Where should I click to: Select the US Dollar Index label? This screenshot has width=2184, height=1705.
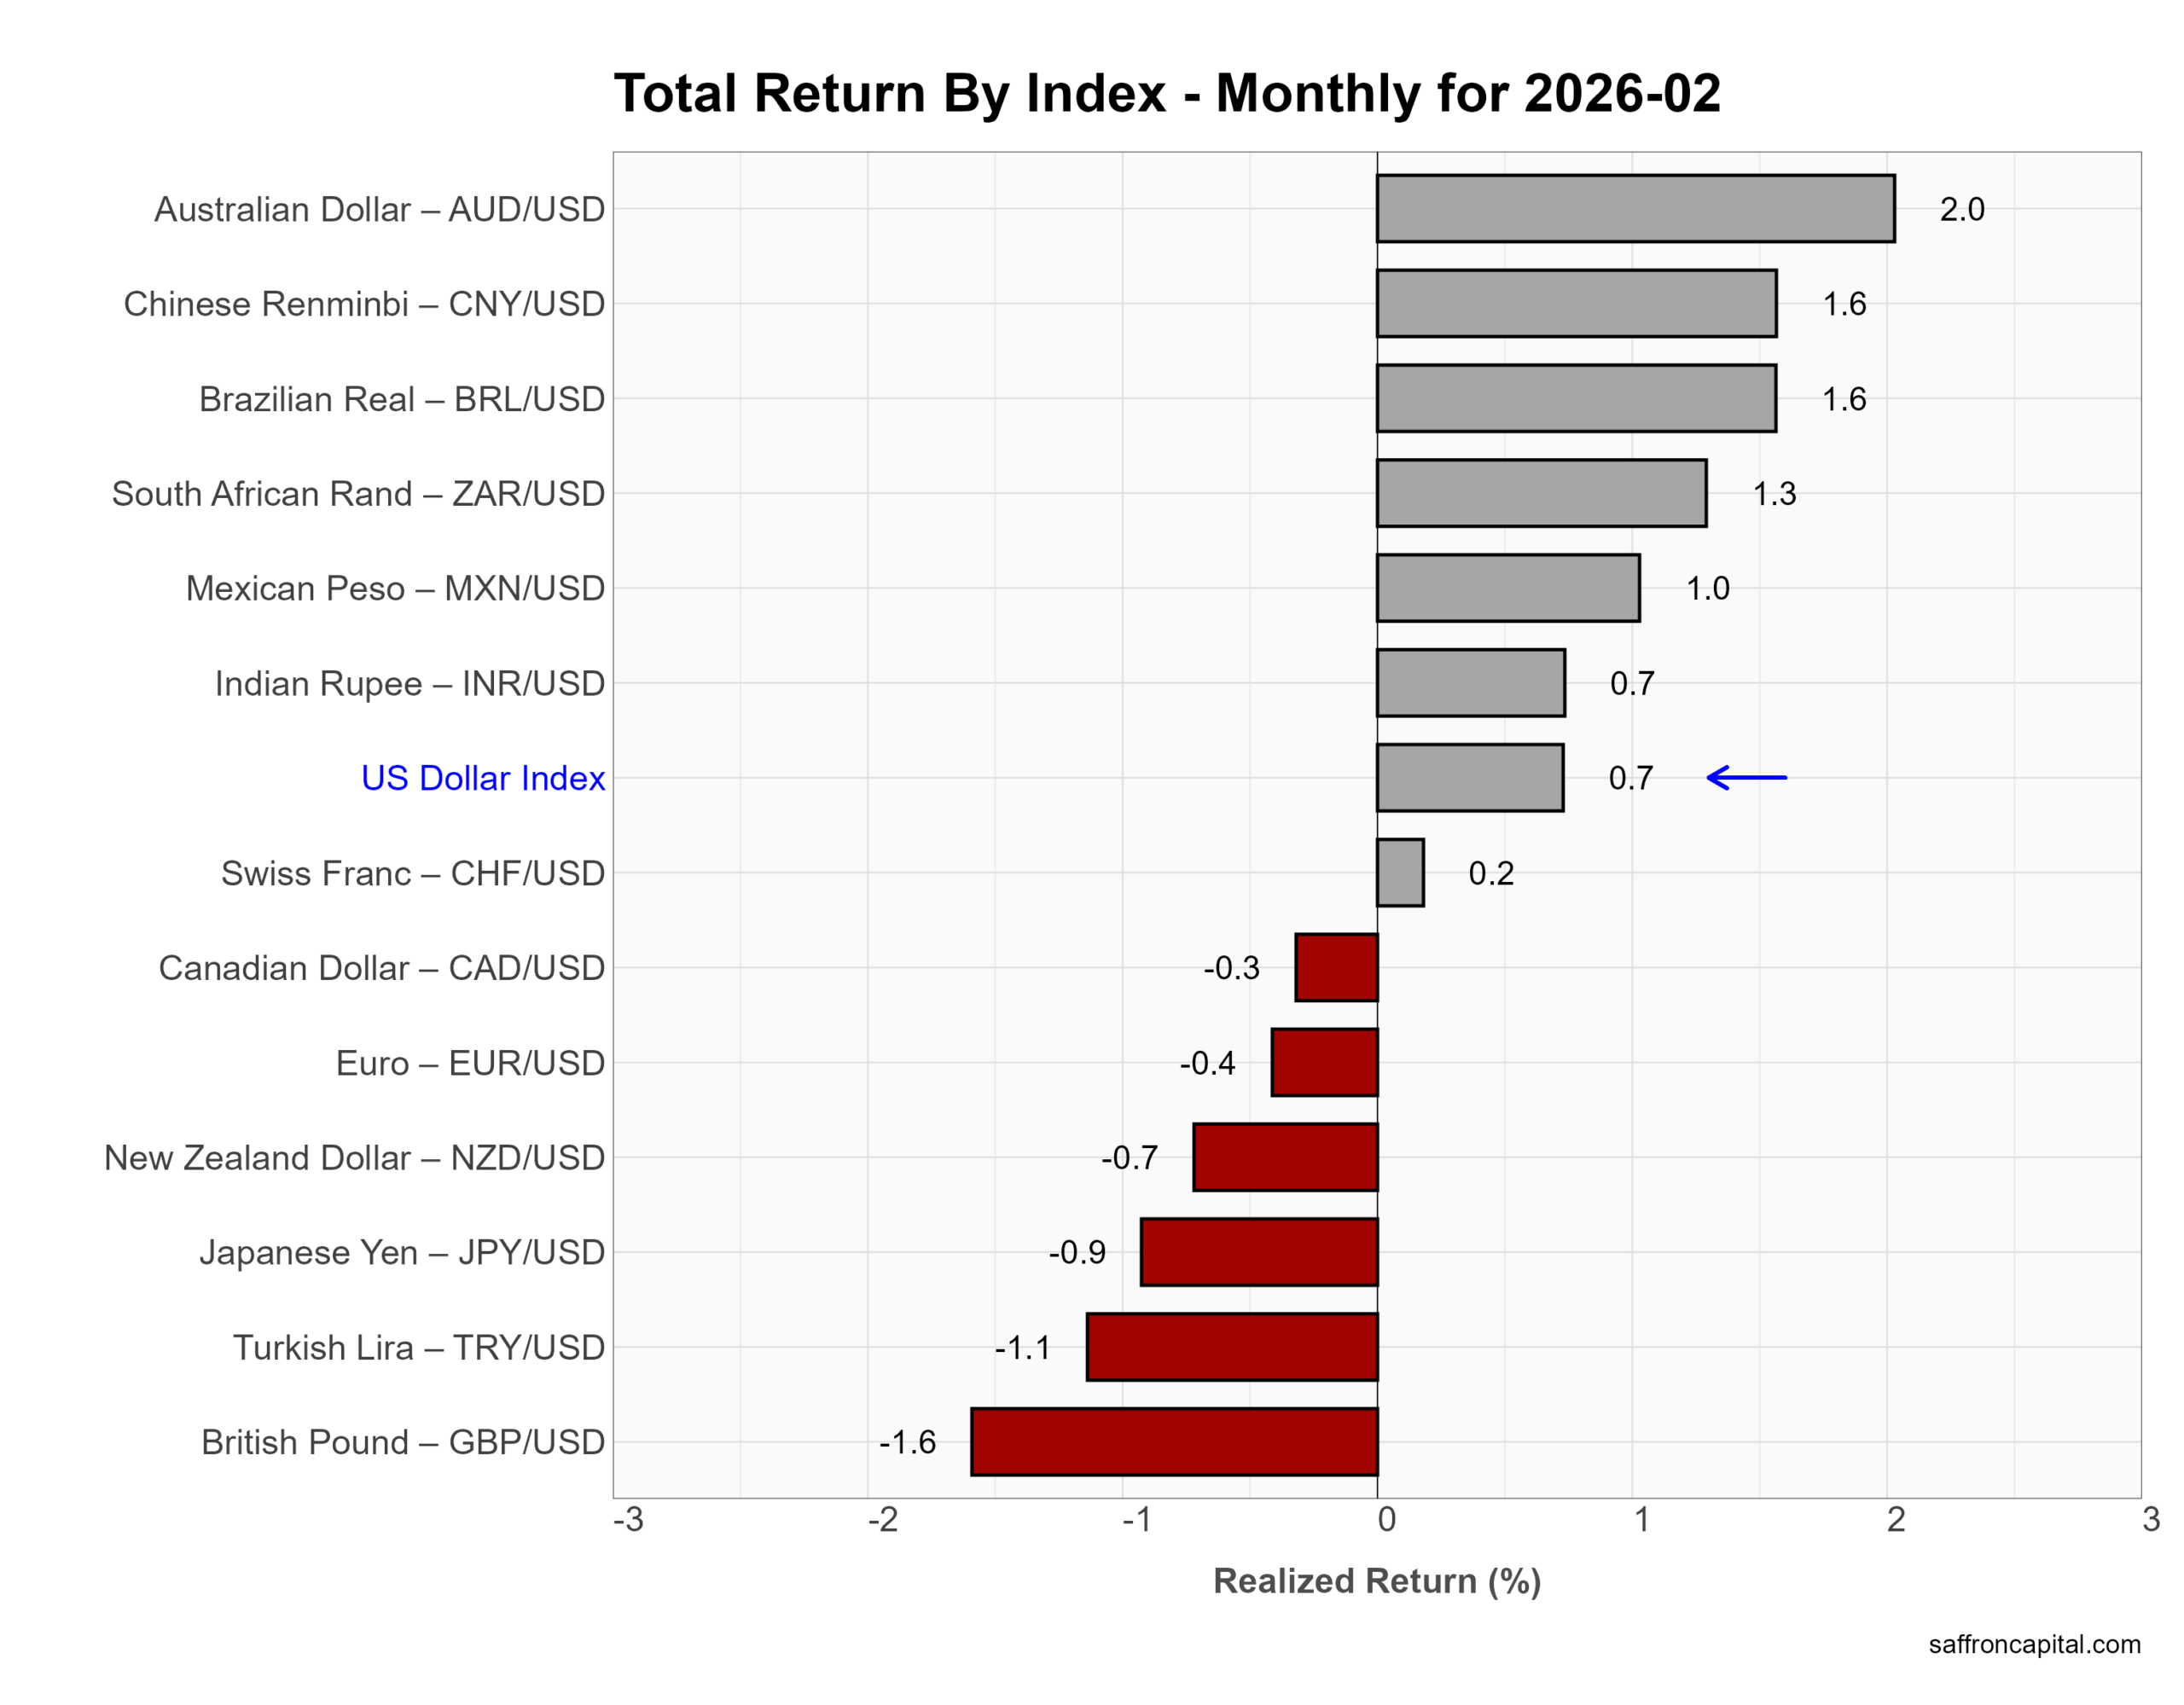click(x=483, y=778)
